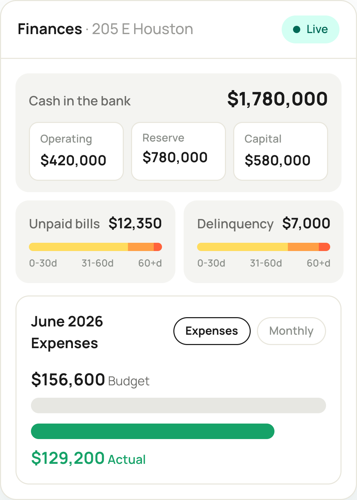Image resolution: width=357 pixels, height=500 pixels.
Task: Click the green Actual progress bar
Action: (x=153, y=431)
